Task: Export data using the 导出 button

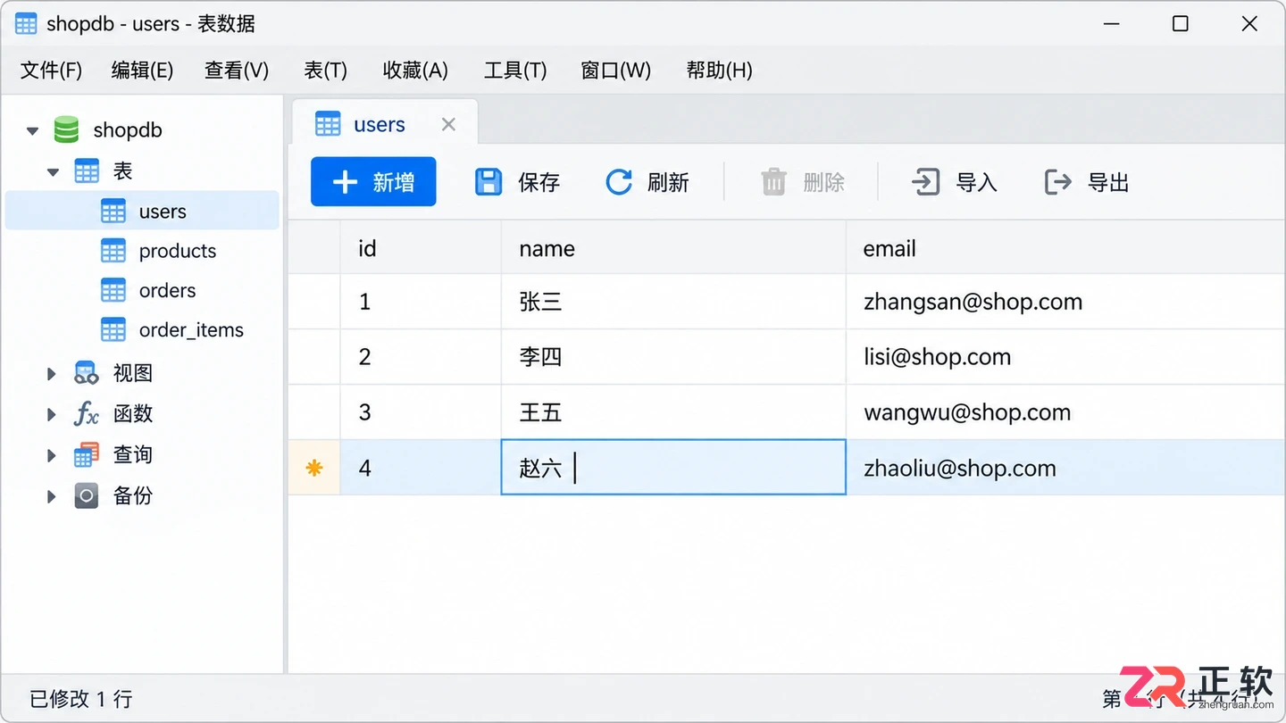Action: click(1087, 182)
